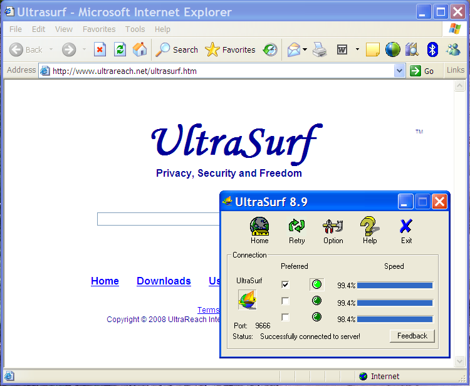Screen dimensions: 470x386
Task: Click the second server's 99.4% speed bar
Action: [x=395, y=303]
